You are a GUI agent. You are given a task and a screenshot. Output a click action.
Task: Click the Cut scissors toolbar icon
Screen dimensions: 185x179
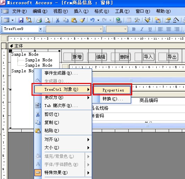pyautogui.click(x=57, y=20)
